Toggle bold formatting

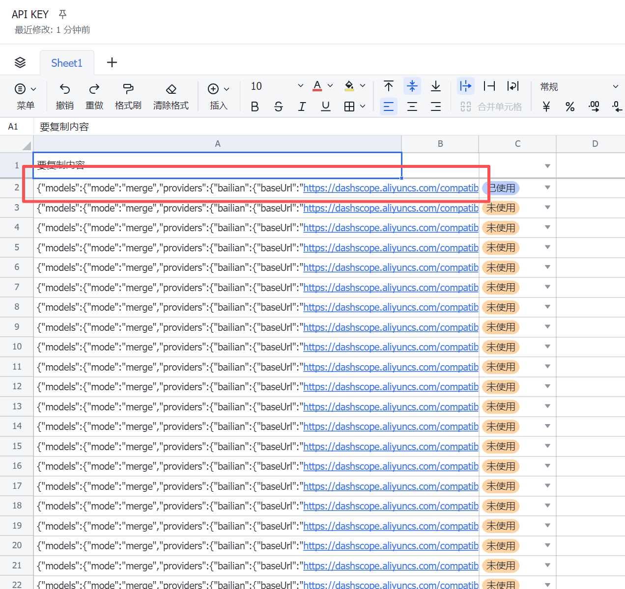[255, 107]
